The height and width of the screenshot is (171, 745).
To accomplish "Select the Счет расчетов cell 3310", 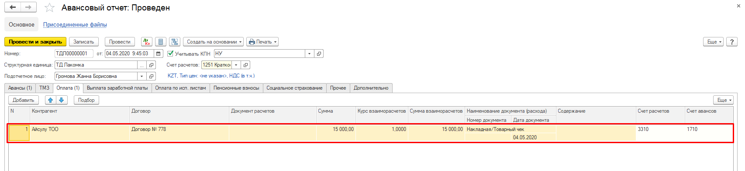I will pyautogui.click(x=660, y=133).
